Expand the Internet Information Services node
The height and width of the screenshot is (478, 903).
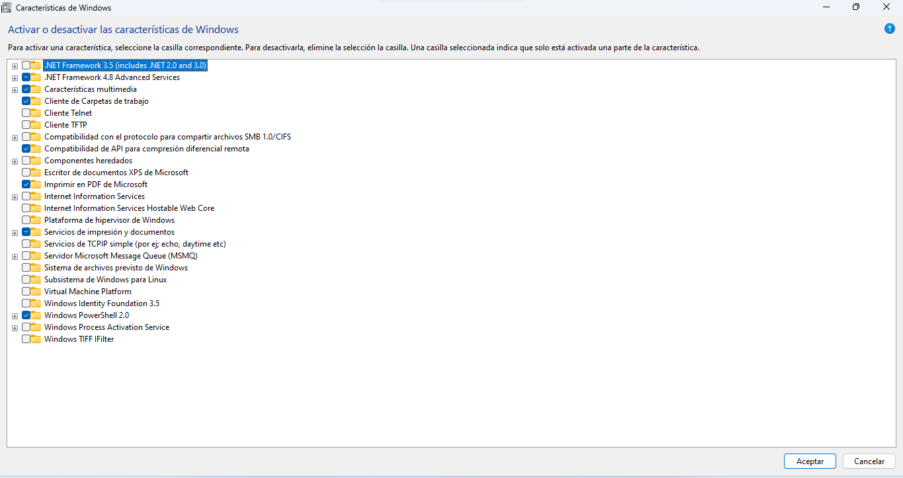pos(15,197)
